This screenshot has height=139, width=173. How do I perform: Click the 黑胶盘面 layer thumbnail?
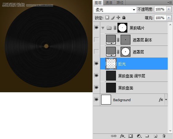(111, 88)
